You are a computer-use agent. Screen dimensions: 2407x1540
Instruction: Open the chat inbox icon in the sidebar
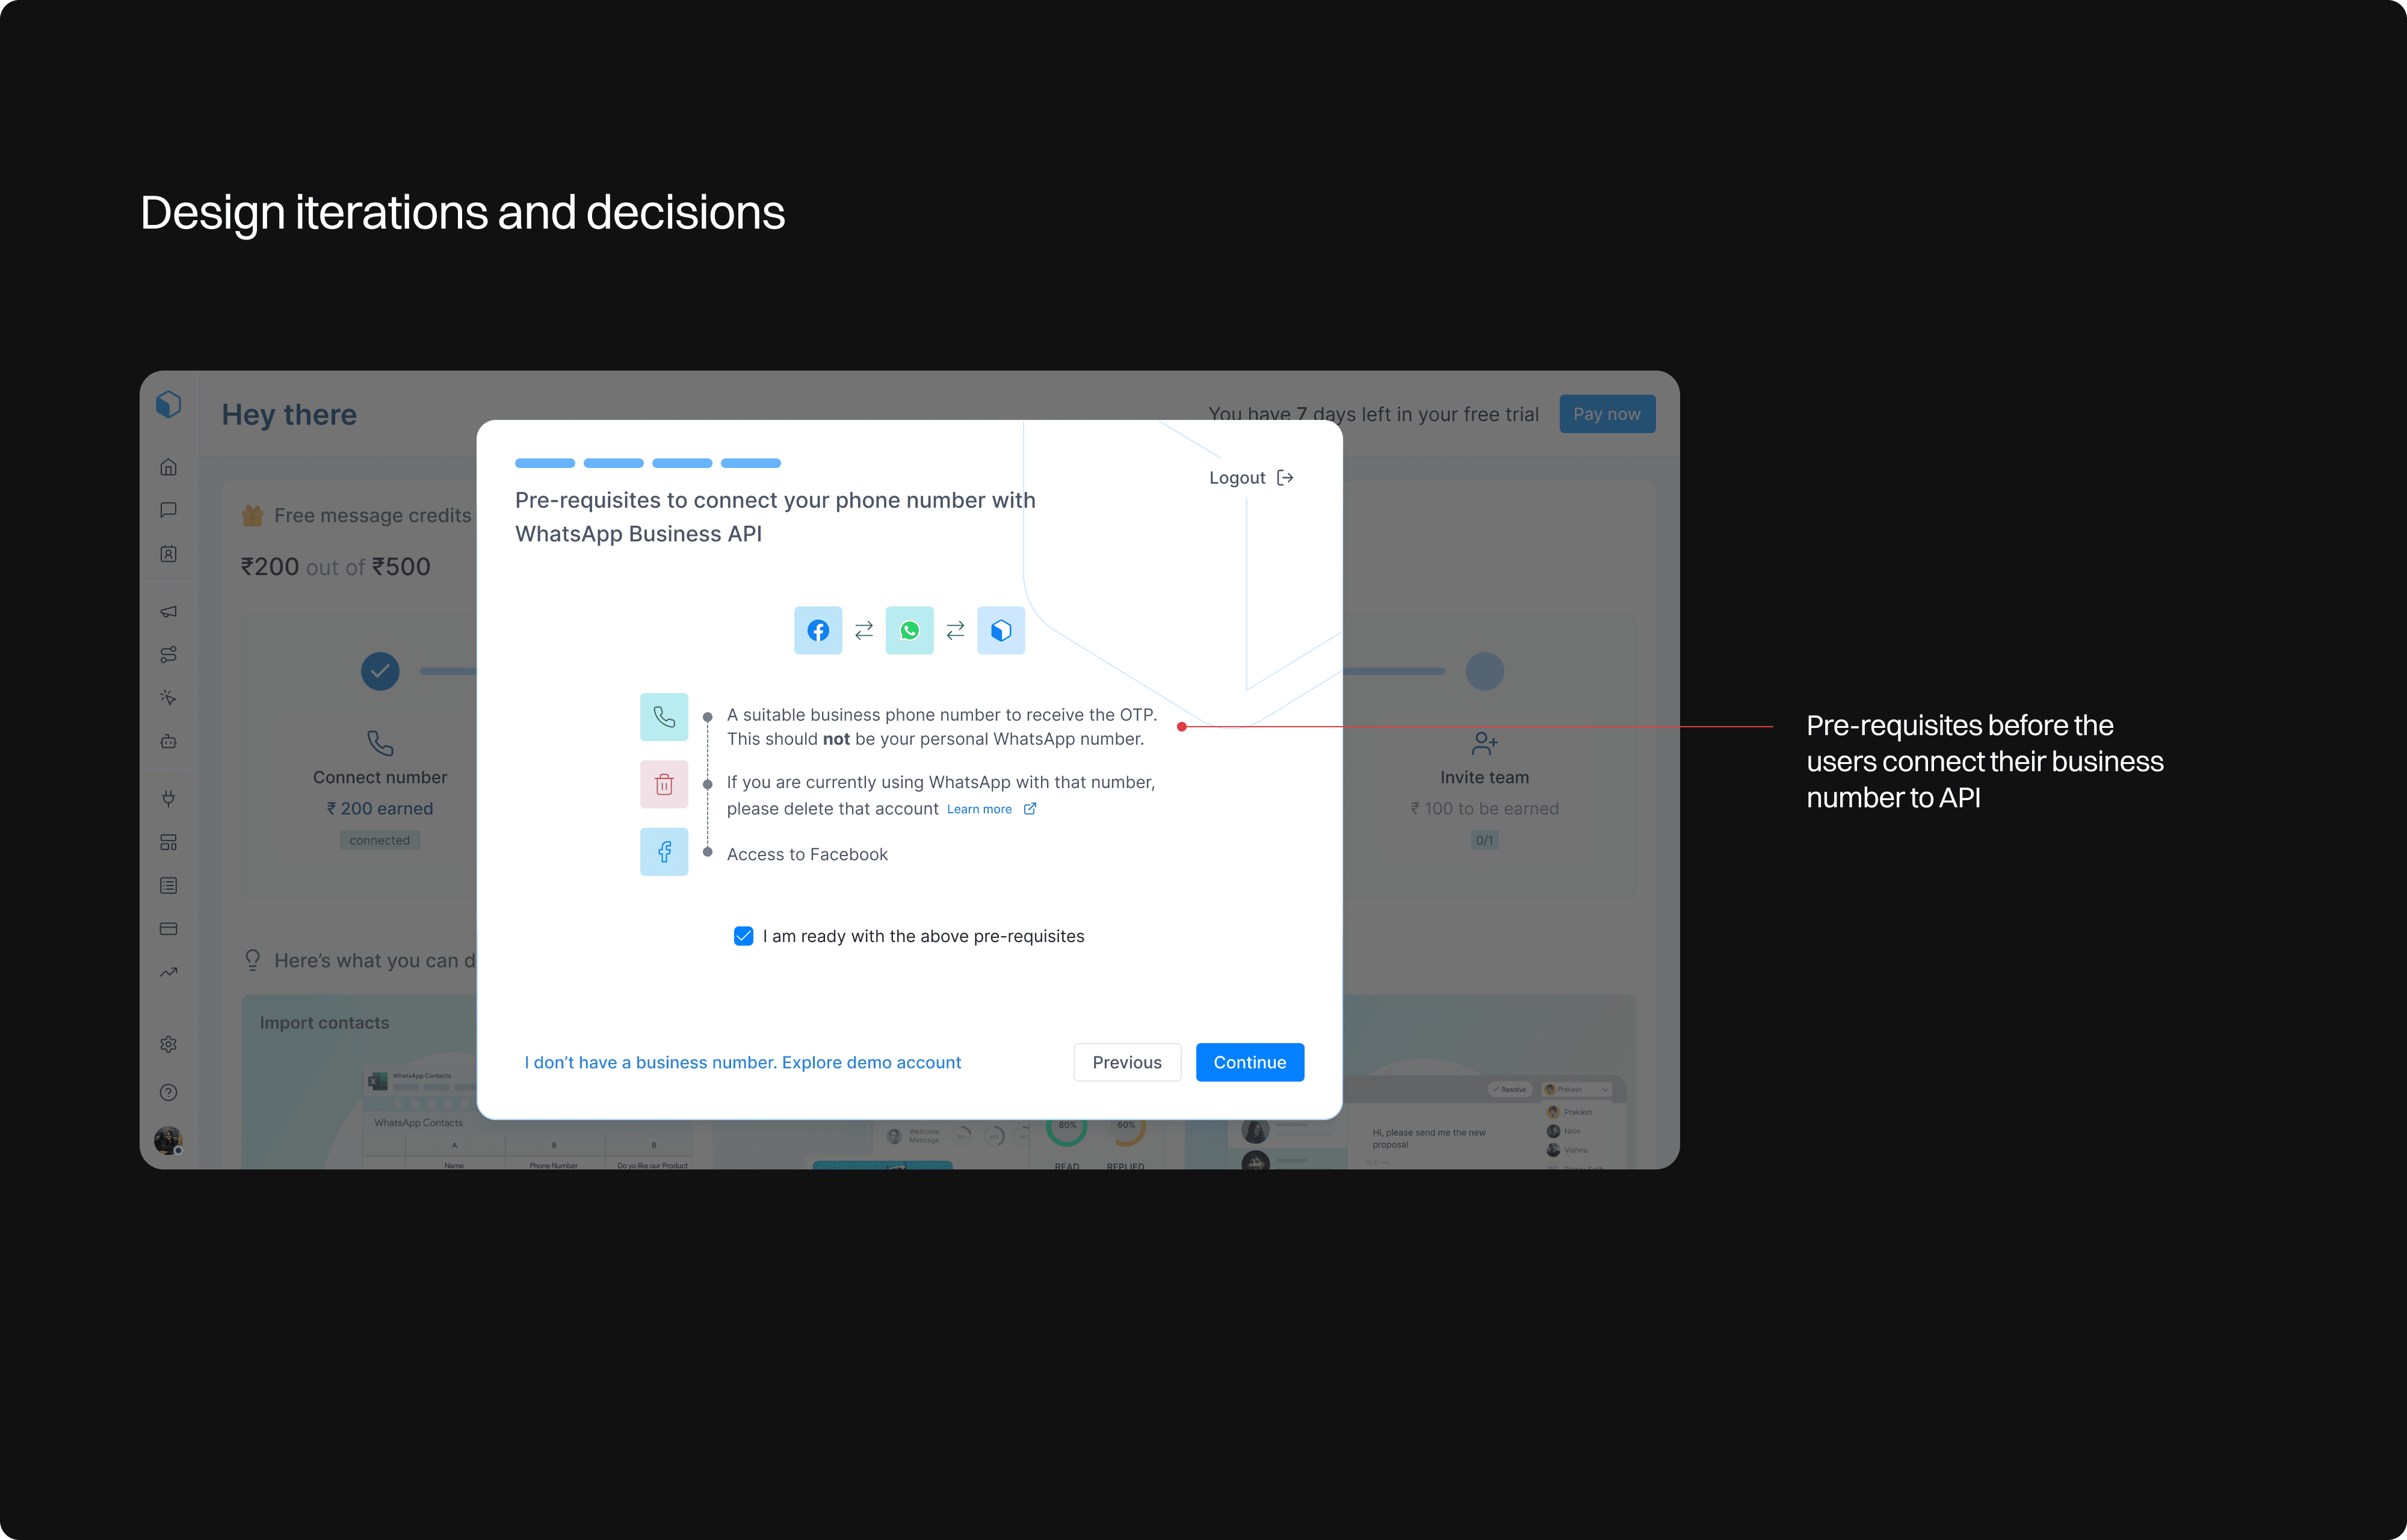169,510
